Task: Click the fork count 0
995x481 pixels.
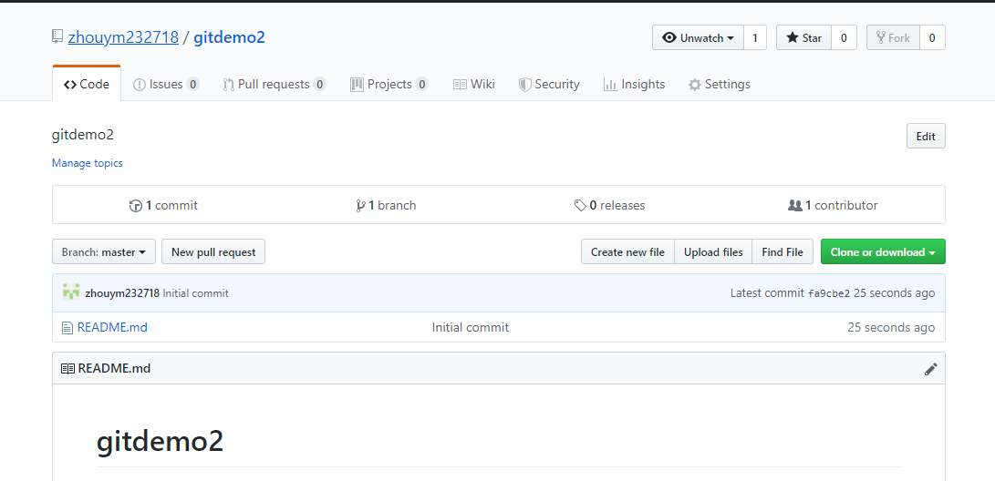Action: 932,37
